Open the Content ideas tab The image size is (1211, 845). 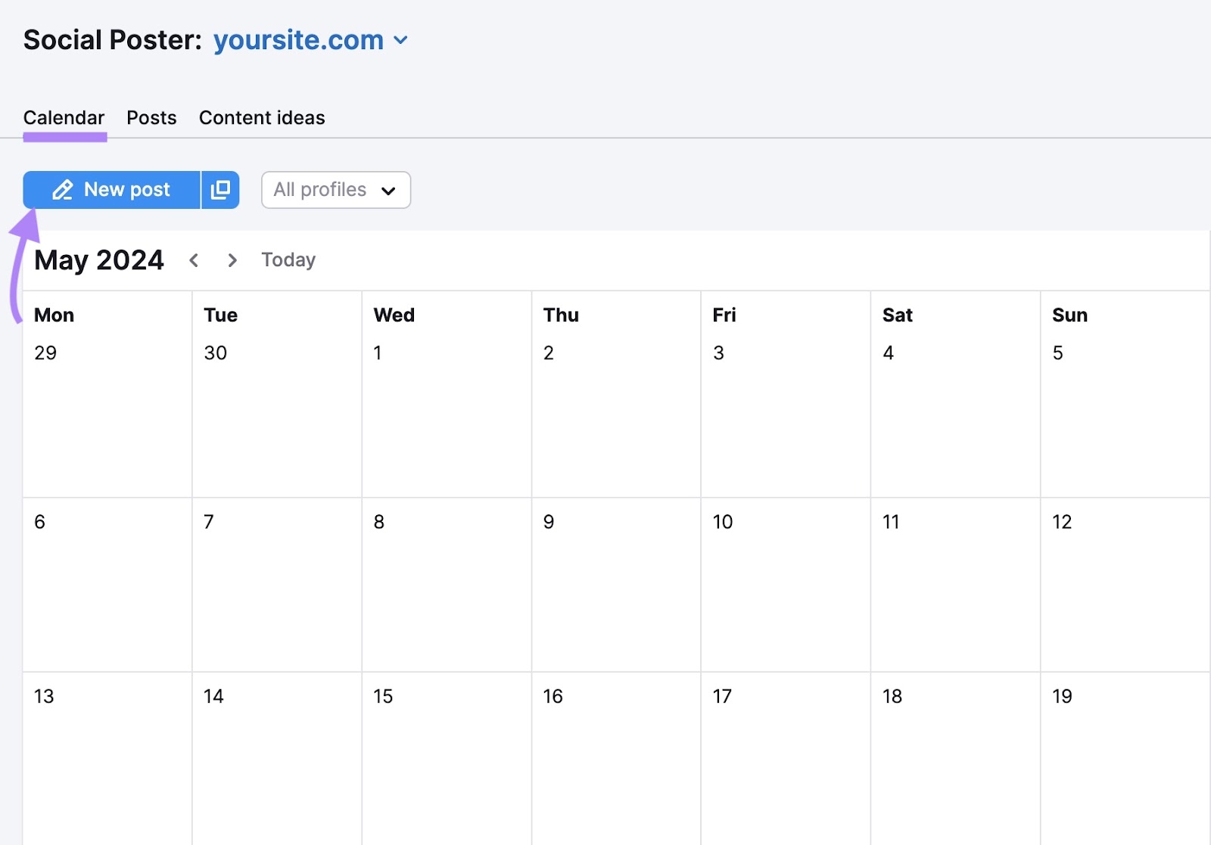[x=261, y=117]
